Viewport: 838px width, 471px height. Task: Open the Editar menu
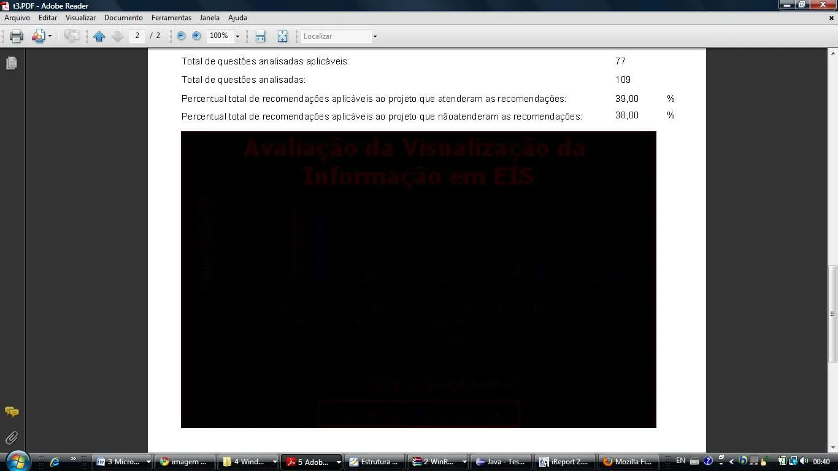click(48, 18)
